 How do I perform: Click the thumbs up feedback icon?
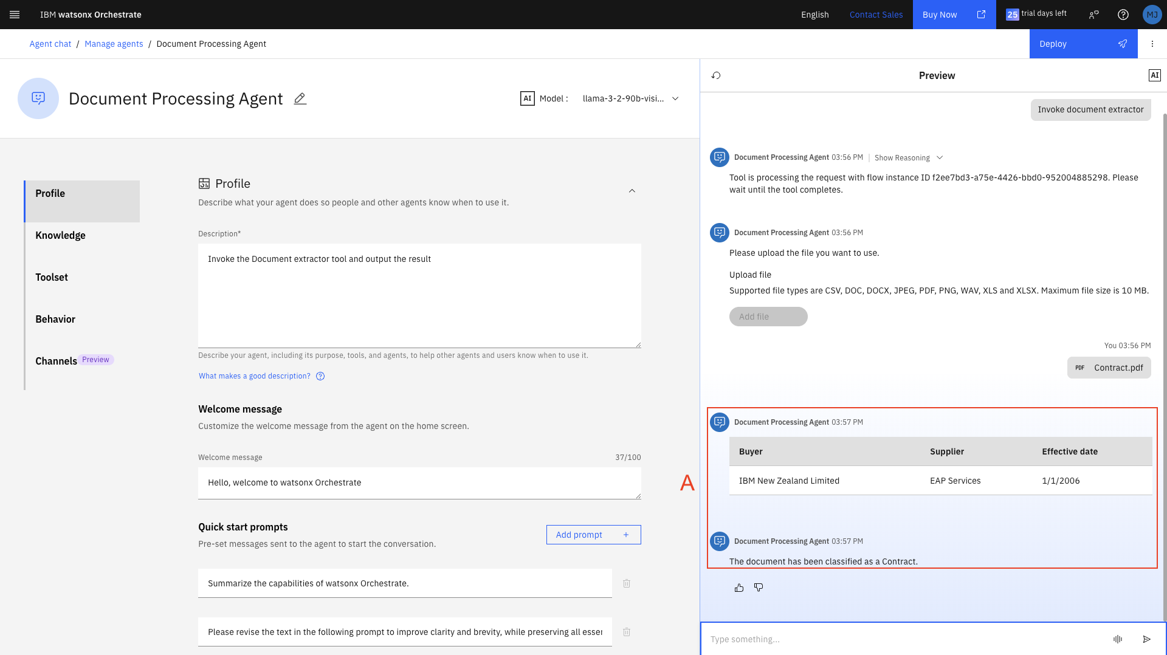click(x=739, y=588)
